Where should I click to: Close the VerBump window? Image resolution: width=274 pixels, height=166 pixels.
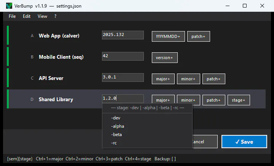coord(262,6)
